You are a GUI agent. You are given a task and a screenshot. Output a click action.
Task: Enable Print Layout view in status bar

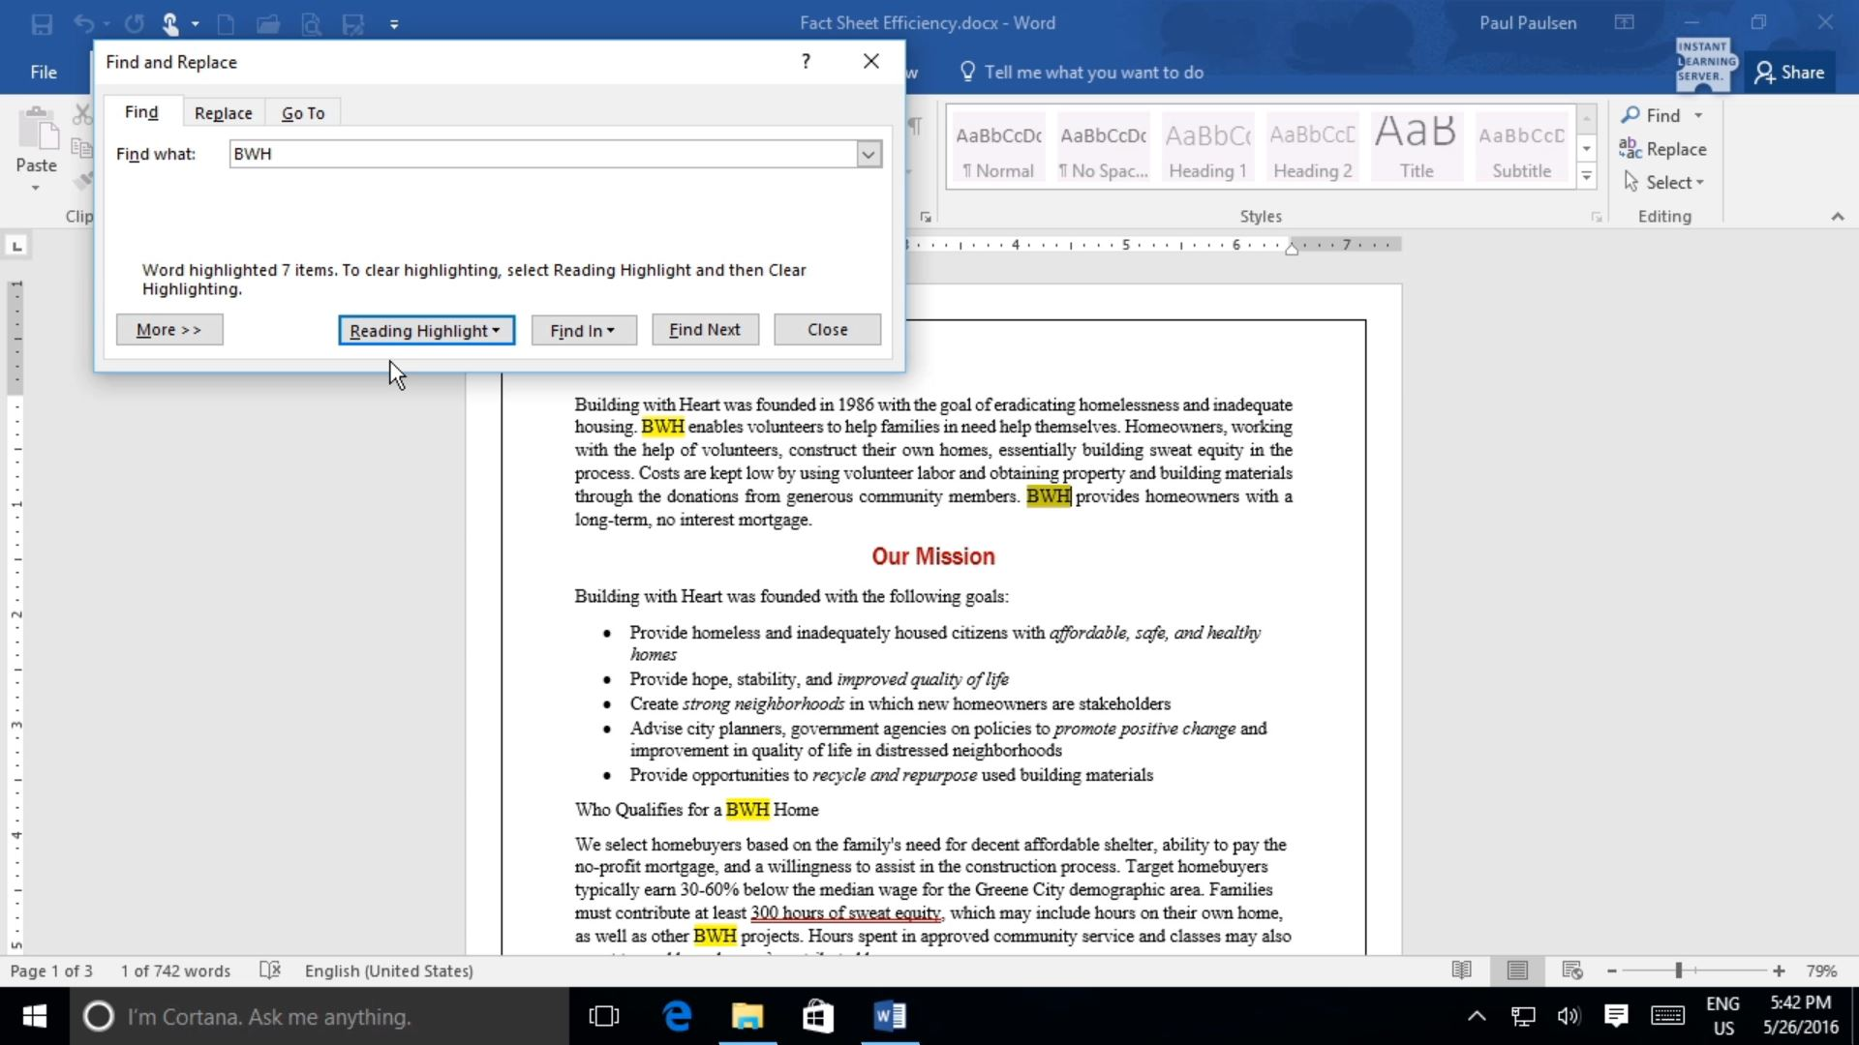[1516, 970]
